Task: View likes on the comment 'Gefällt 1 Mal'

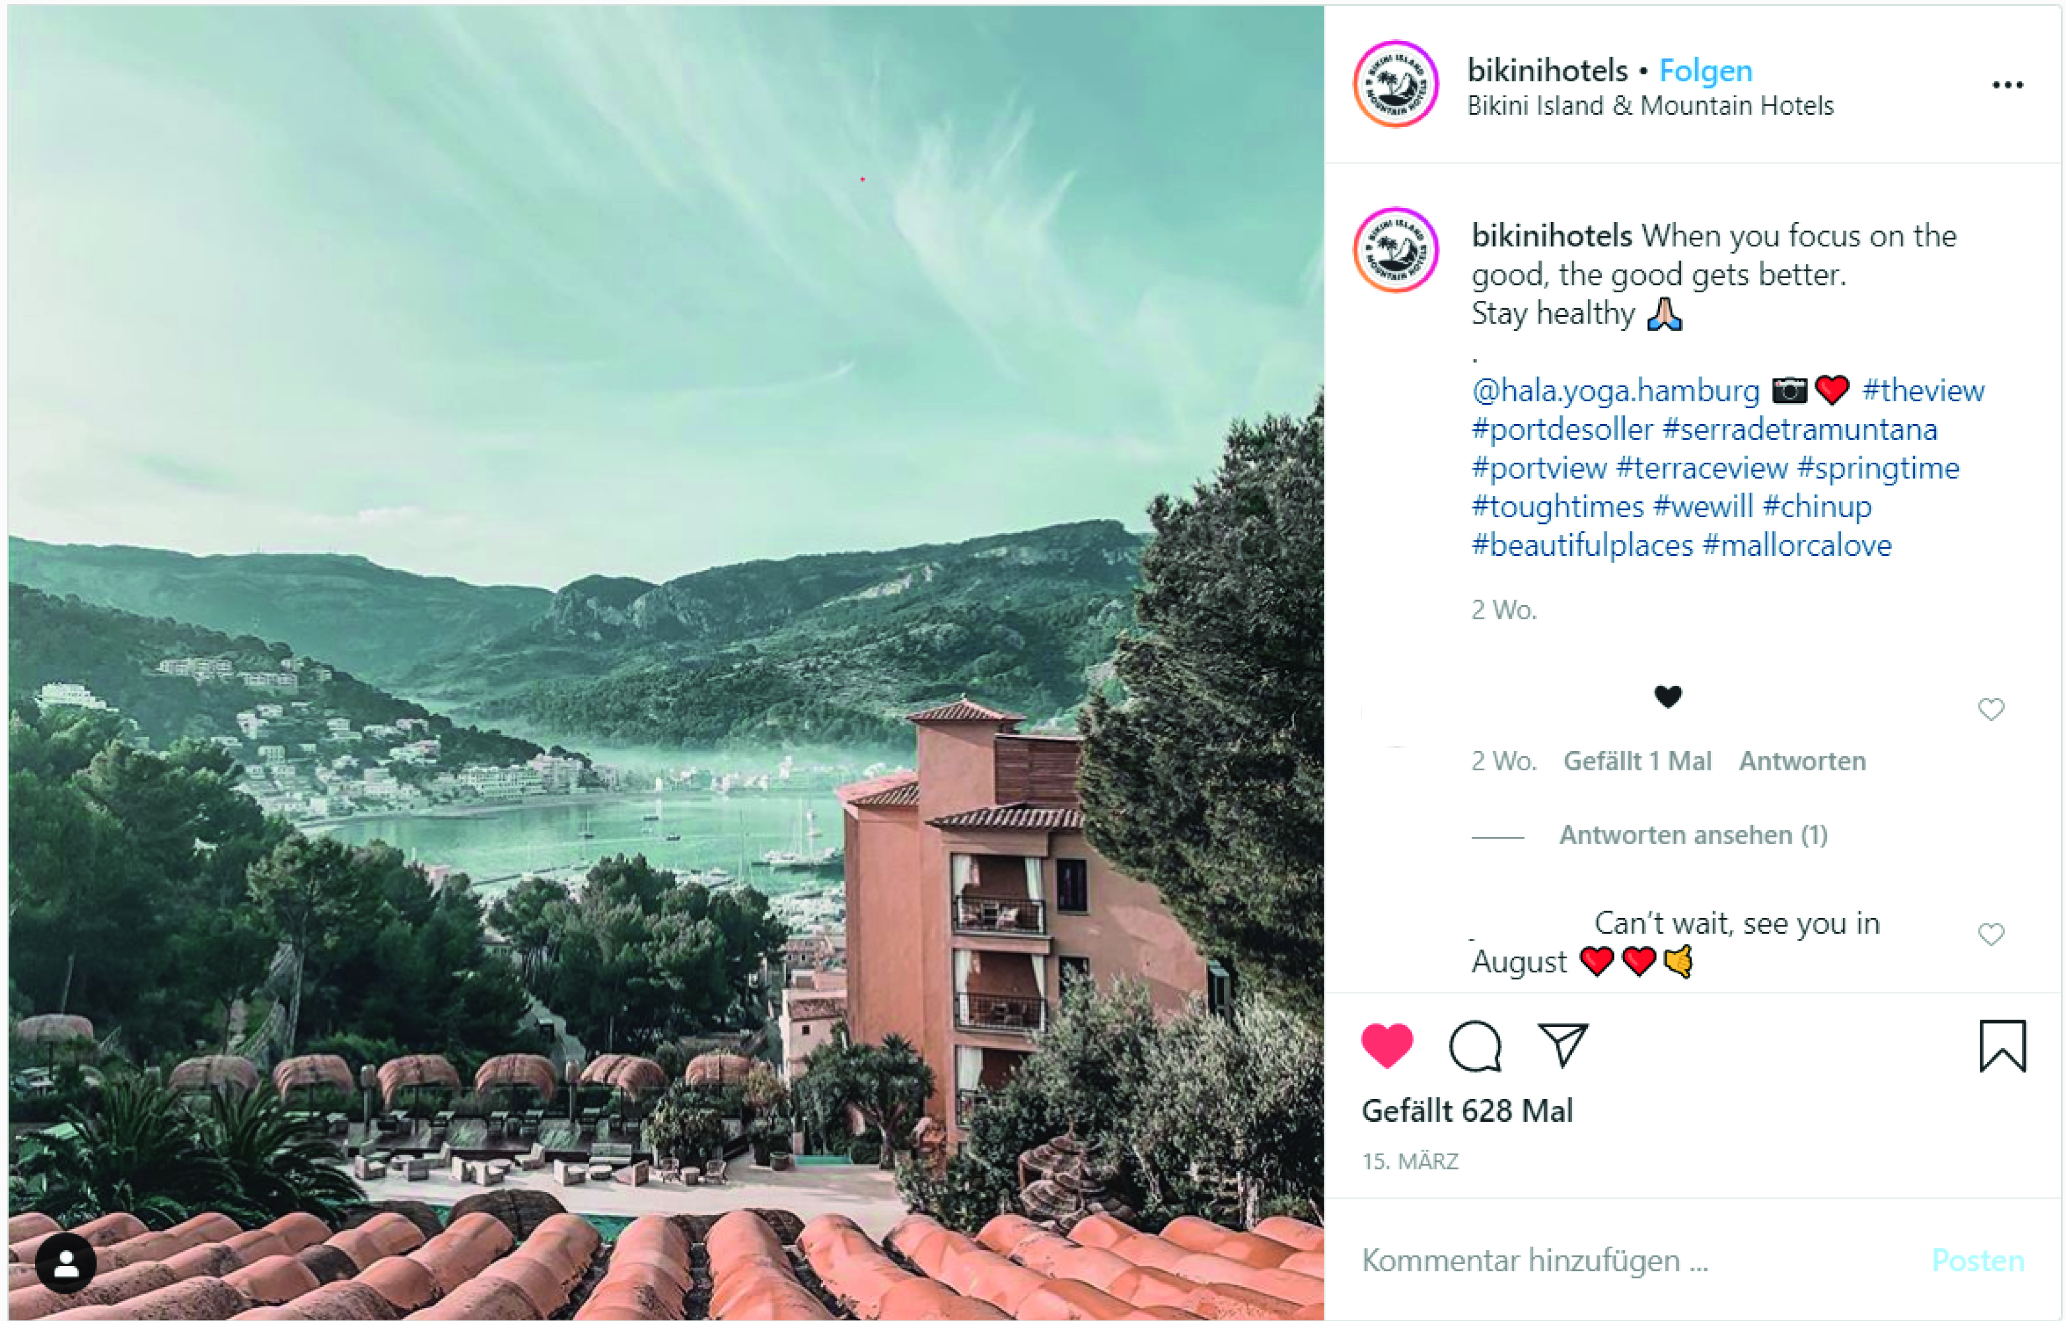Action: [x=1637, y=761]
